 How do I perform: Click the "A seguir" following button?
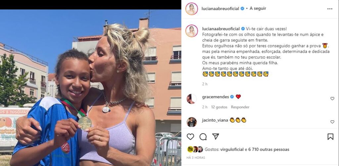click(x=258, y=8)
